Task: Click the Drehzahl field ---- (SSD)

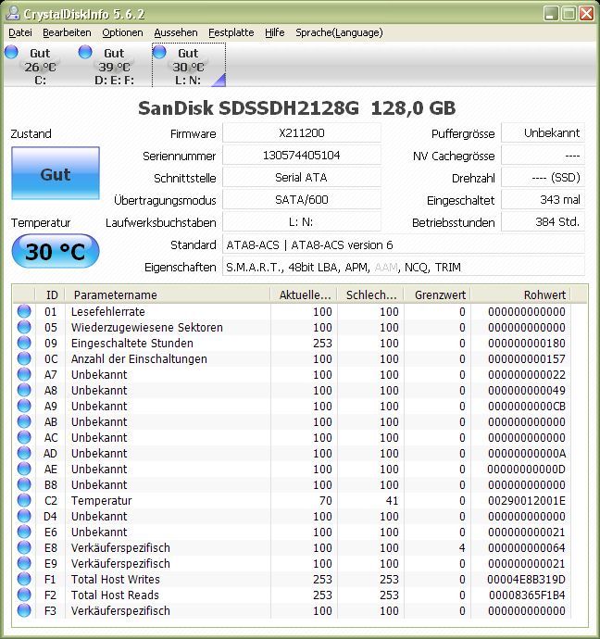Action: (x=543, y=177)
